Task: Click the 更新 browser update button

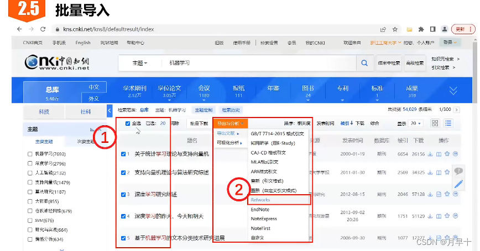Action: [x=463, y=29]
